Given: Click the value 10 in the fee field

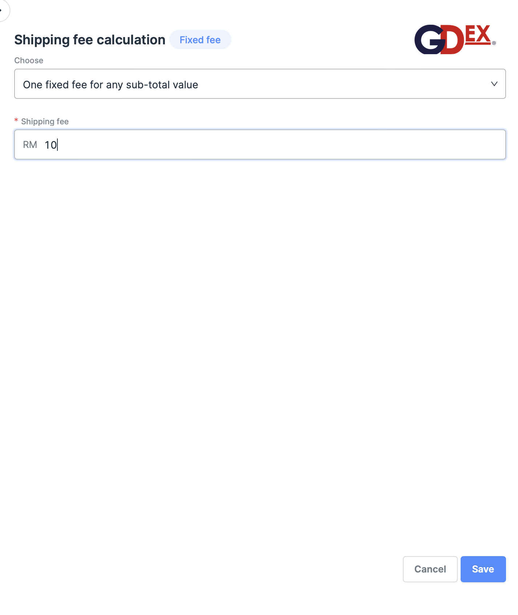Looking at the screenshot, I should tap(50, 145).
